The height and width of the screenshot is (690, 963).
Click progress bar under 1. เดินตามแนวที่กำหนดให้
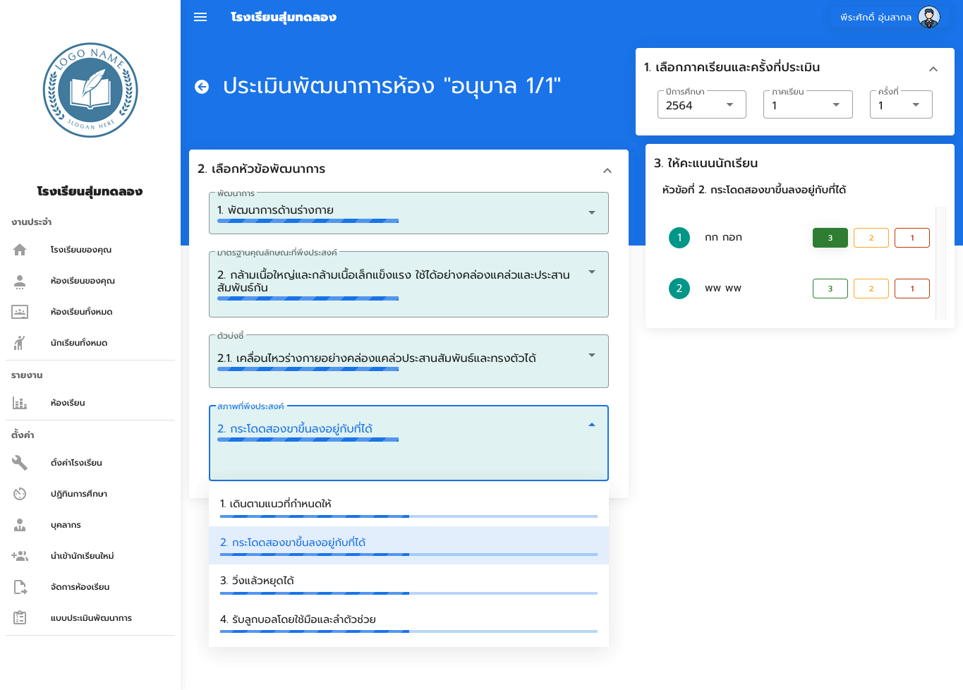tap(408, 516)
